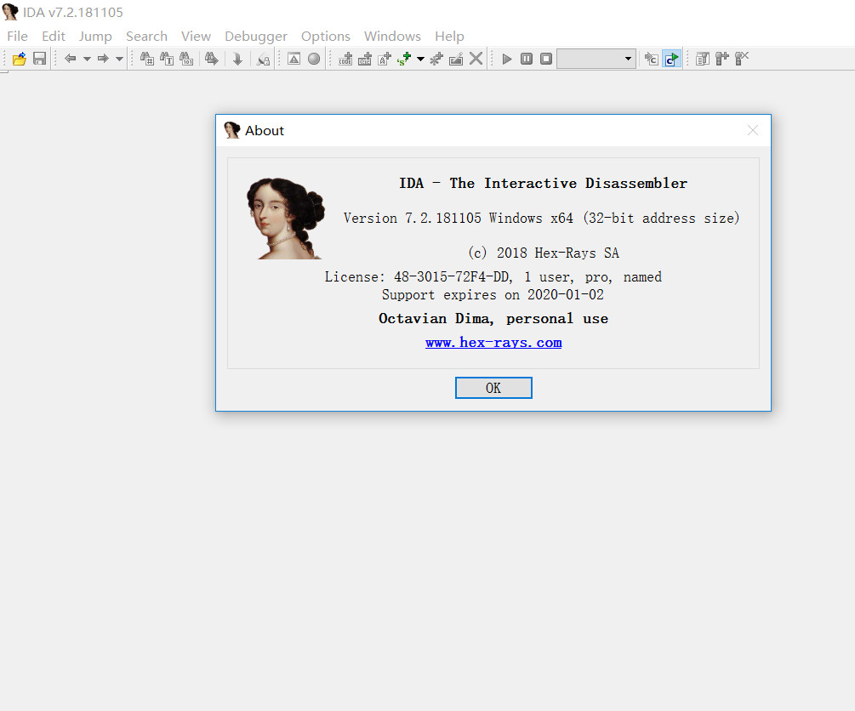855x711 pixels.
Task: Click the arrow-to-C source toolbar icon
Action: 652,59
